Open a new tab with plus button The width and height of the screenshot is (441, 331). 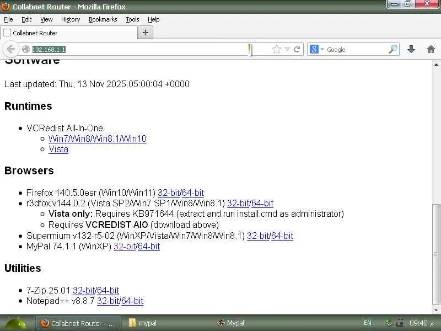coord(146,33)
